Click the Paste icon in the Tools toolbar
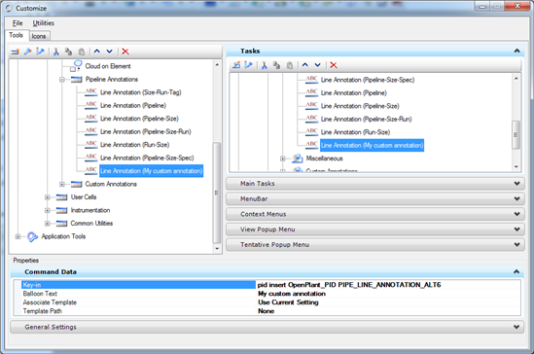This screenshot has height=354, width=534. (82, 52)
